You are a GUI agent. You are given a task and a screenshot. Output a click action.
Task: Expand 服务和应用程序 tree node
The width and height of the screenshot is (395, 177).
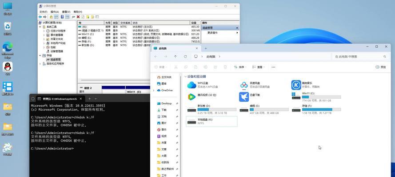tap(40, 64)
